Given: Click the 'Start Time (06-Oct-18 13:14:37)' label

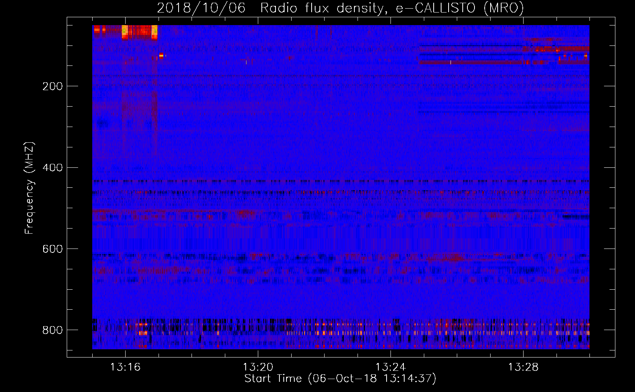Looking at the screenshot, I should [x=340, y=379].
